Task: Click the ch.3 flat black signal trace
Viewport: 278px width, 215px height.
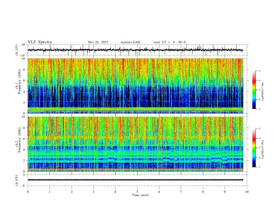Action: coord(135,180)
